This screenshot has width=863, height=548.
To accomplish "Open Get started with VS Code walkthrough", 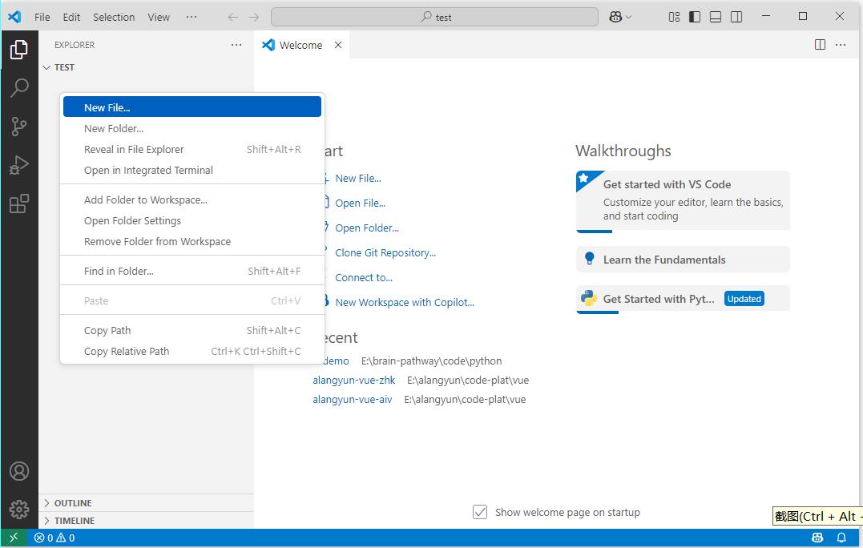I will pos(683,201).
